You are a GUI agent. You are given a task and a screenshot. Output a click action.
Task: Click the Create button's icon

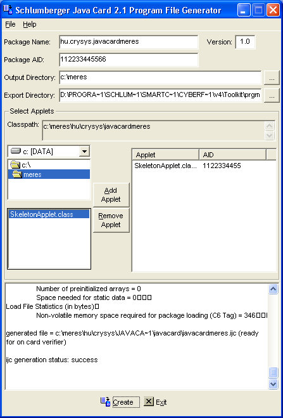(105, 402)
